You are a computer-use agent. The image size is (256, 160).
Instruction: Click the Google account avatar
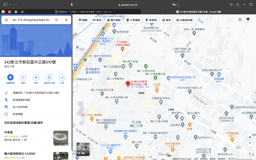click(x=248, y=19)
